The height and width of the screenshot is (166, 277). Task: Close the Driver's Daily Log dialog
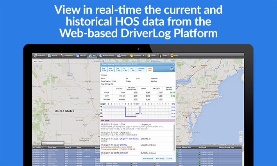(x=174, y=64)
